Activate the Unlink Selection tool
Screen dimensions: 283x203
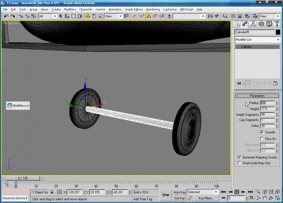point(27,16)
